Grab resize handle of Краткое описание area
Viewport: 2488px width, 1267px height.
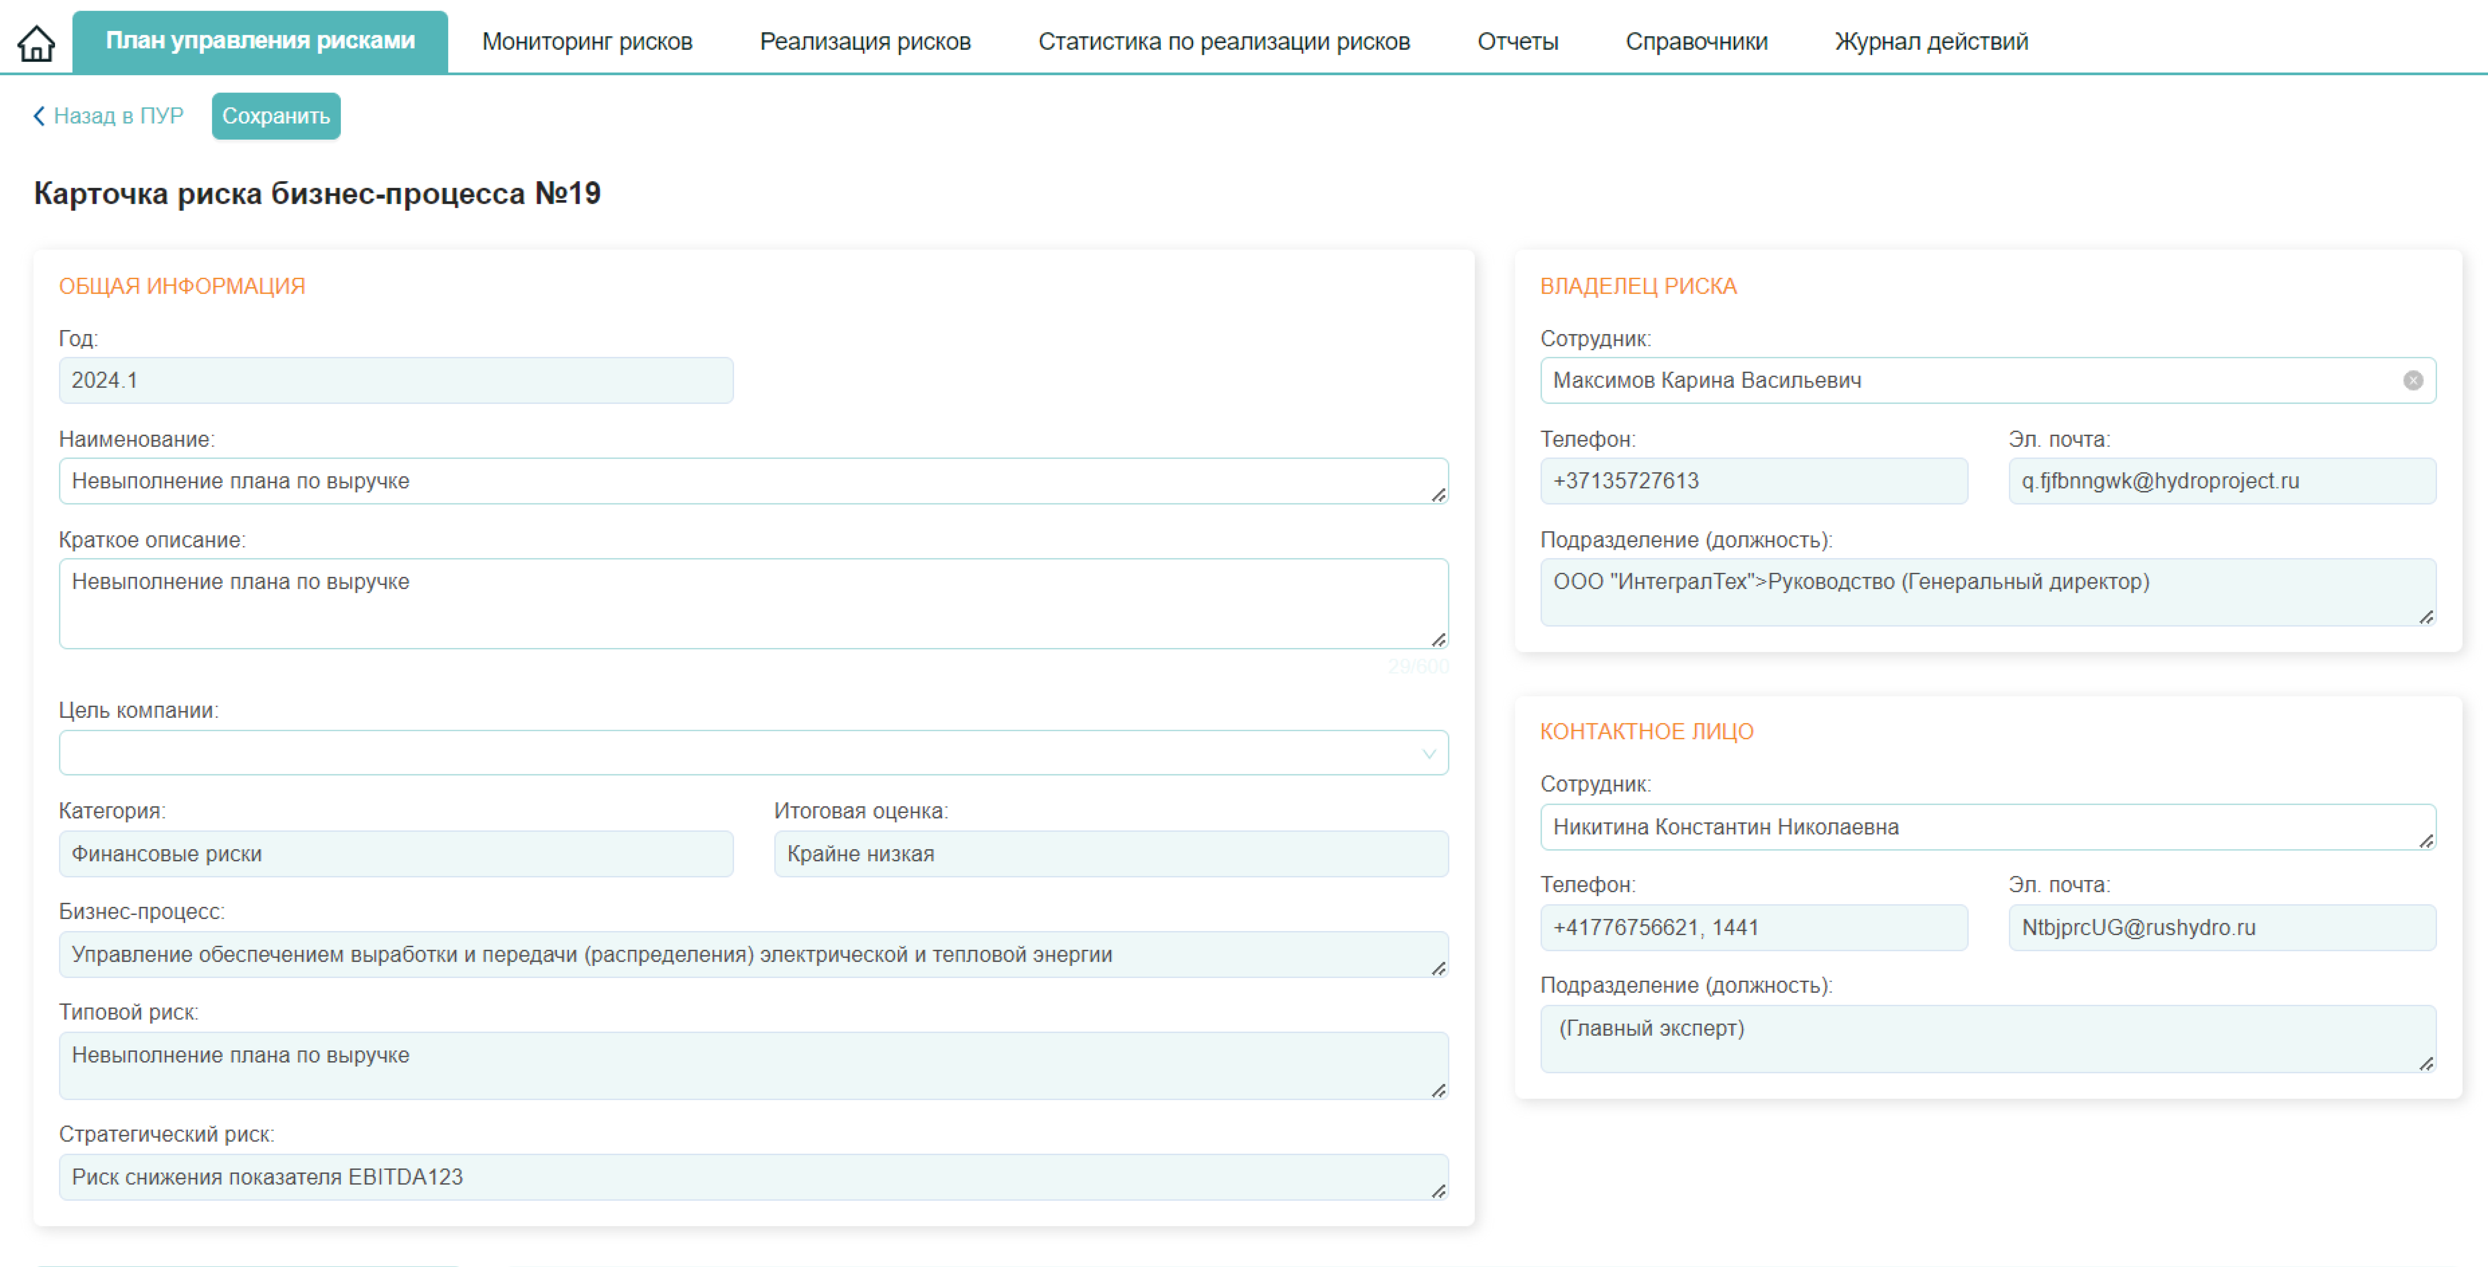coord(1438,639)
